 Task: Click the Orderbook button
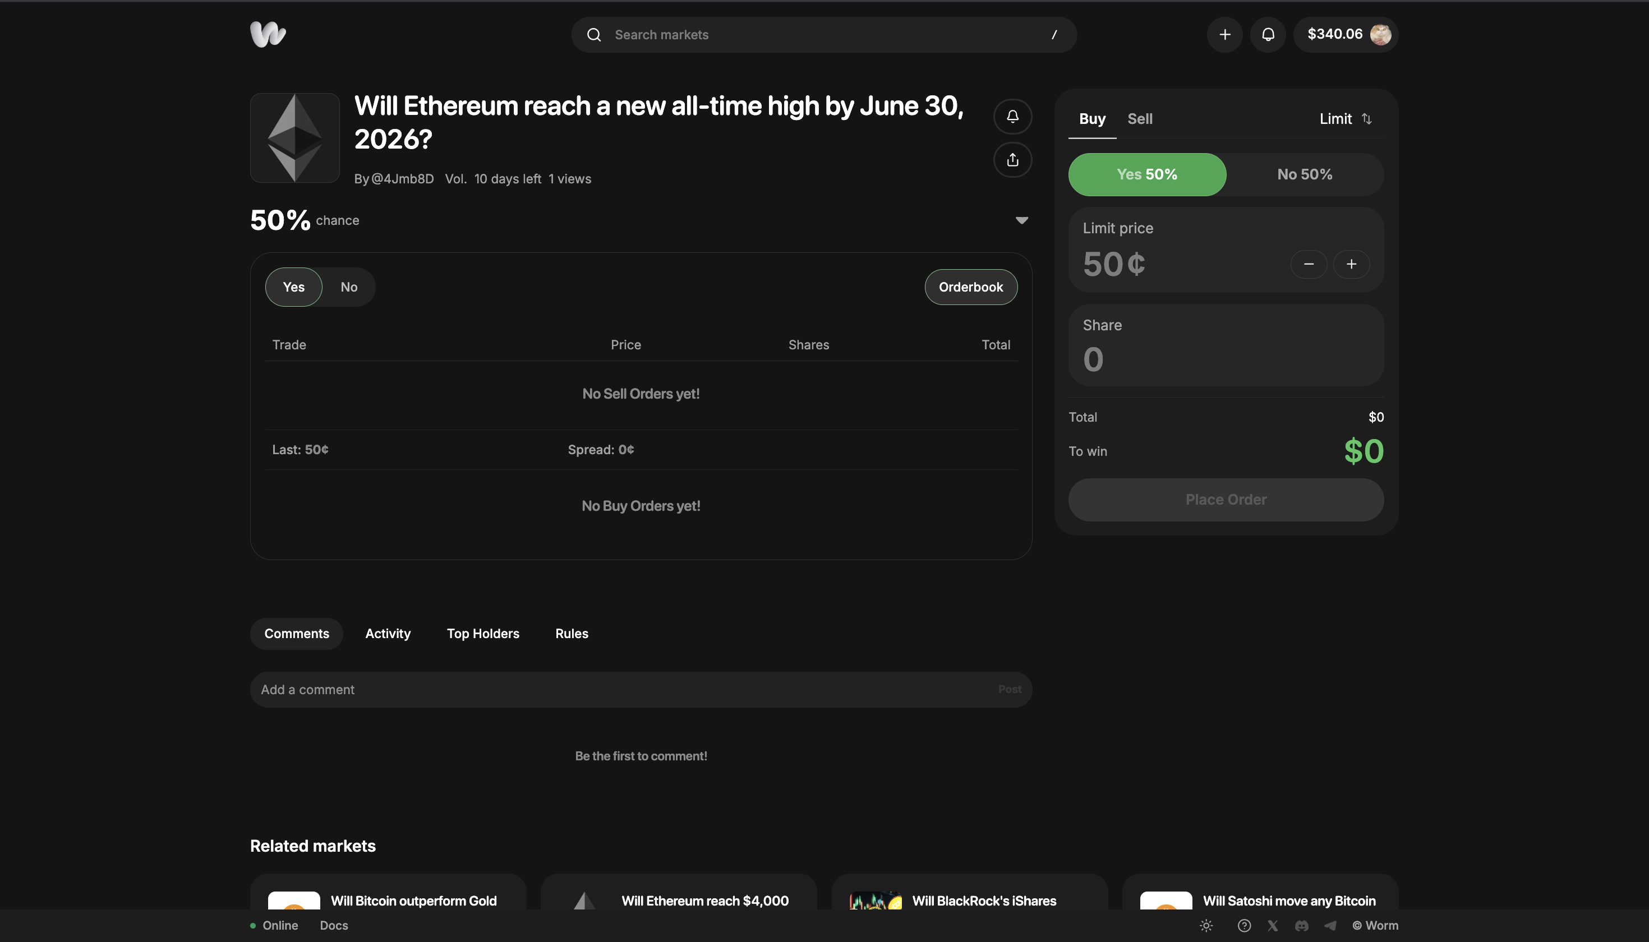click(971, 287)
